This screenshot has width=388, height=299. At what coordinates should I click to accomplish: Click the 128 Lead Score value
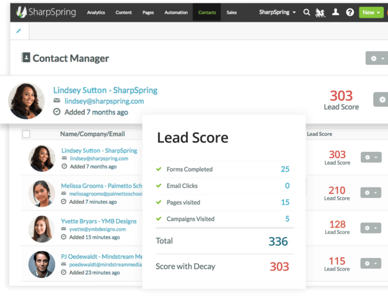click(337, 224)
